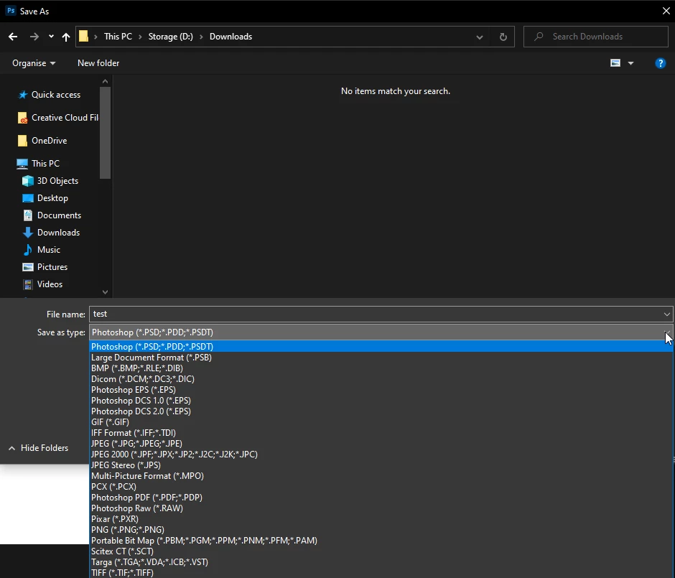The height and width of the screenshot is (578, 675).
Task: Click the navigation pane scroll down arrow
Action: click(x=105, y=292)
